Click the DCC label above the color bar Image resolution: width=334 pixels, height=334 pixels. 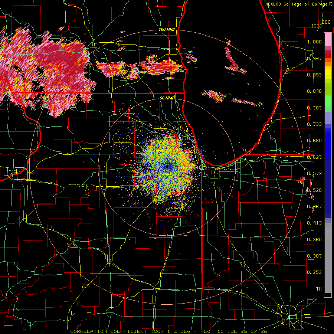tap(326, 22)
